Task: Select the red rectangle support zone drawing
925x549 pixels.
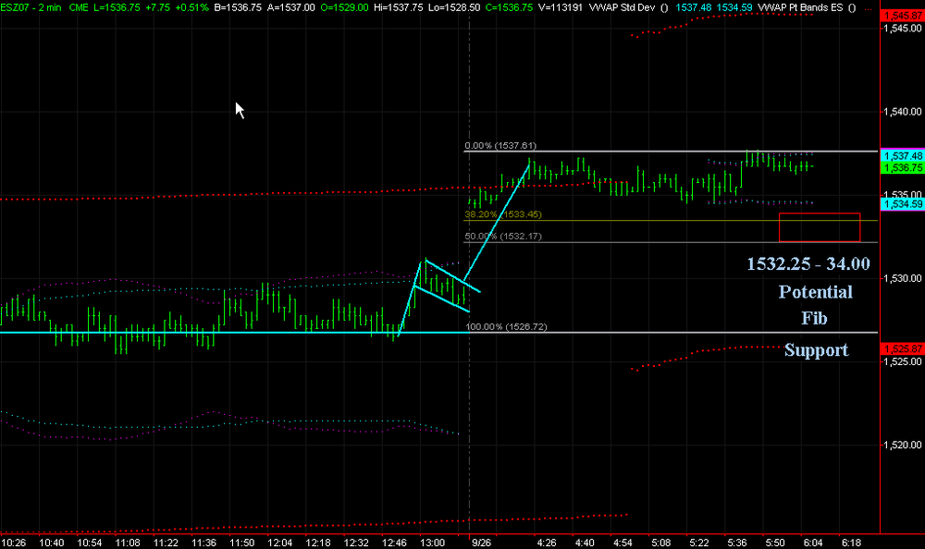Action: pos(820,227)
